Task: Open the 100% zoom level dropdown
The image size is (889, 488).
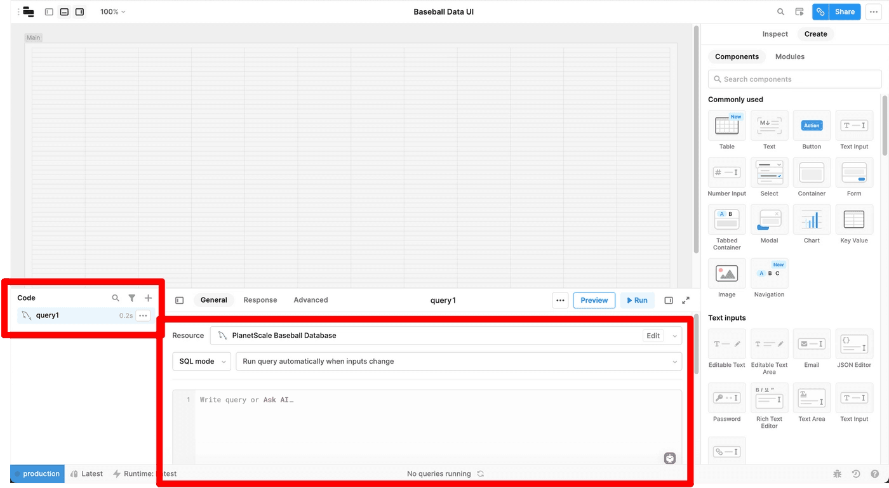Action: click(112, 11)
